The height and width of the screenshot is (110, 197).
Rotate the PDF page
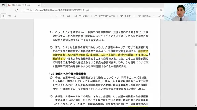62,16
